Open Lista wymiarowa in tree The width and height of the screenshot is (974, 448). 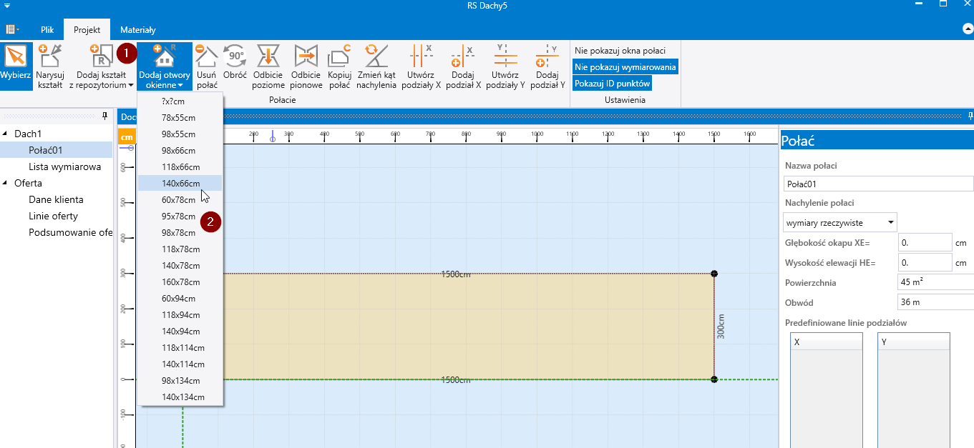point(64,166)
